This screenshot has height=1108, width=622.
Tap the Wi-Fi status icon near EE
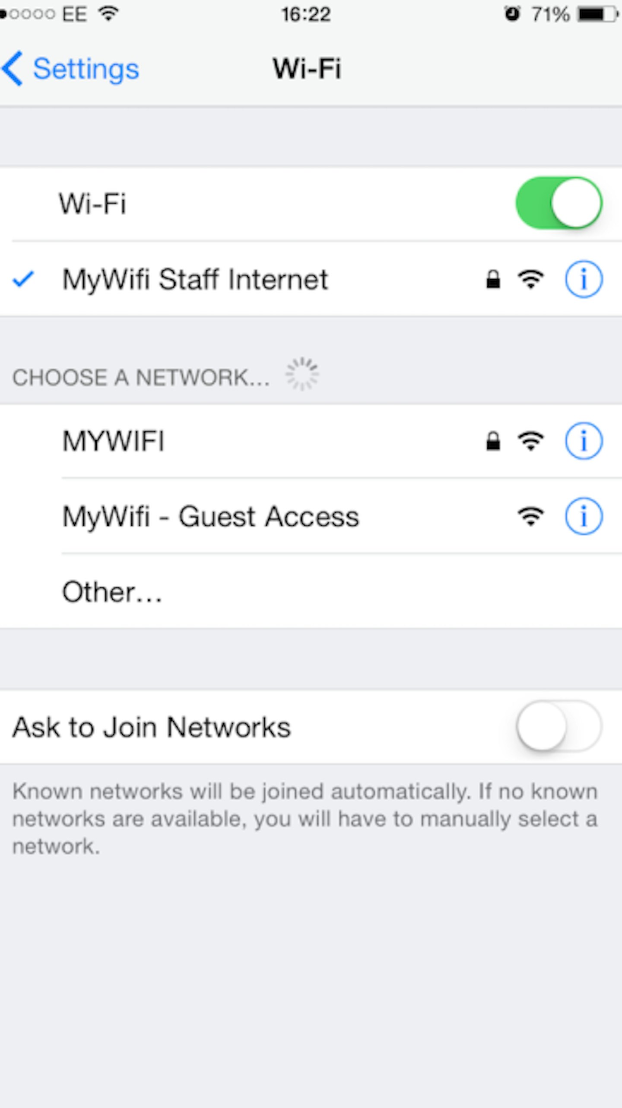point(108,14)
